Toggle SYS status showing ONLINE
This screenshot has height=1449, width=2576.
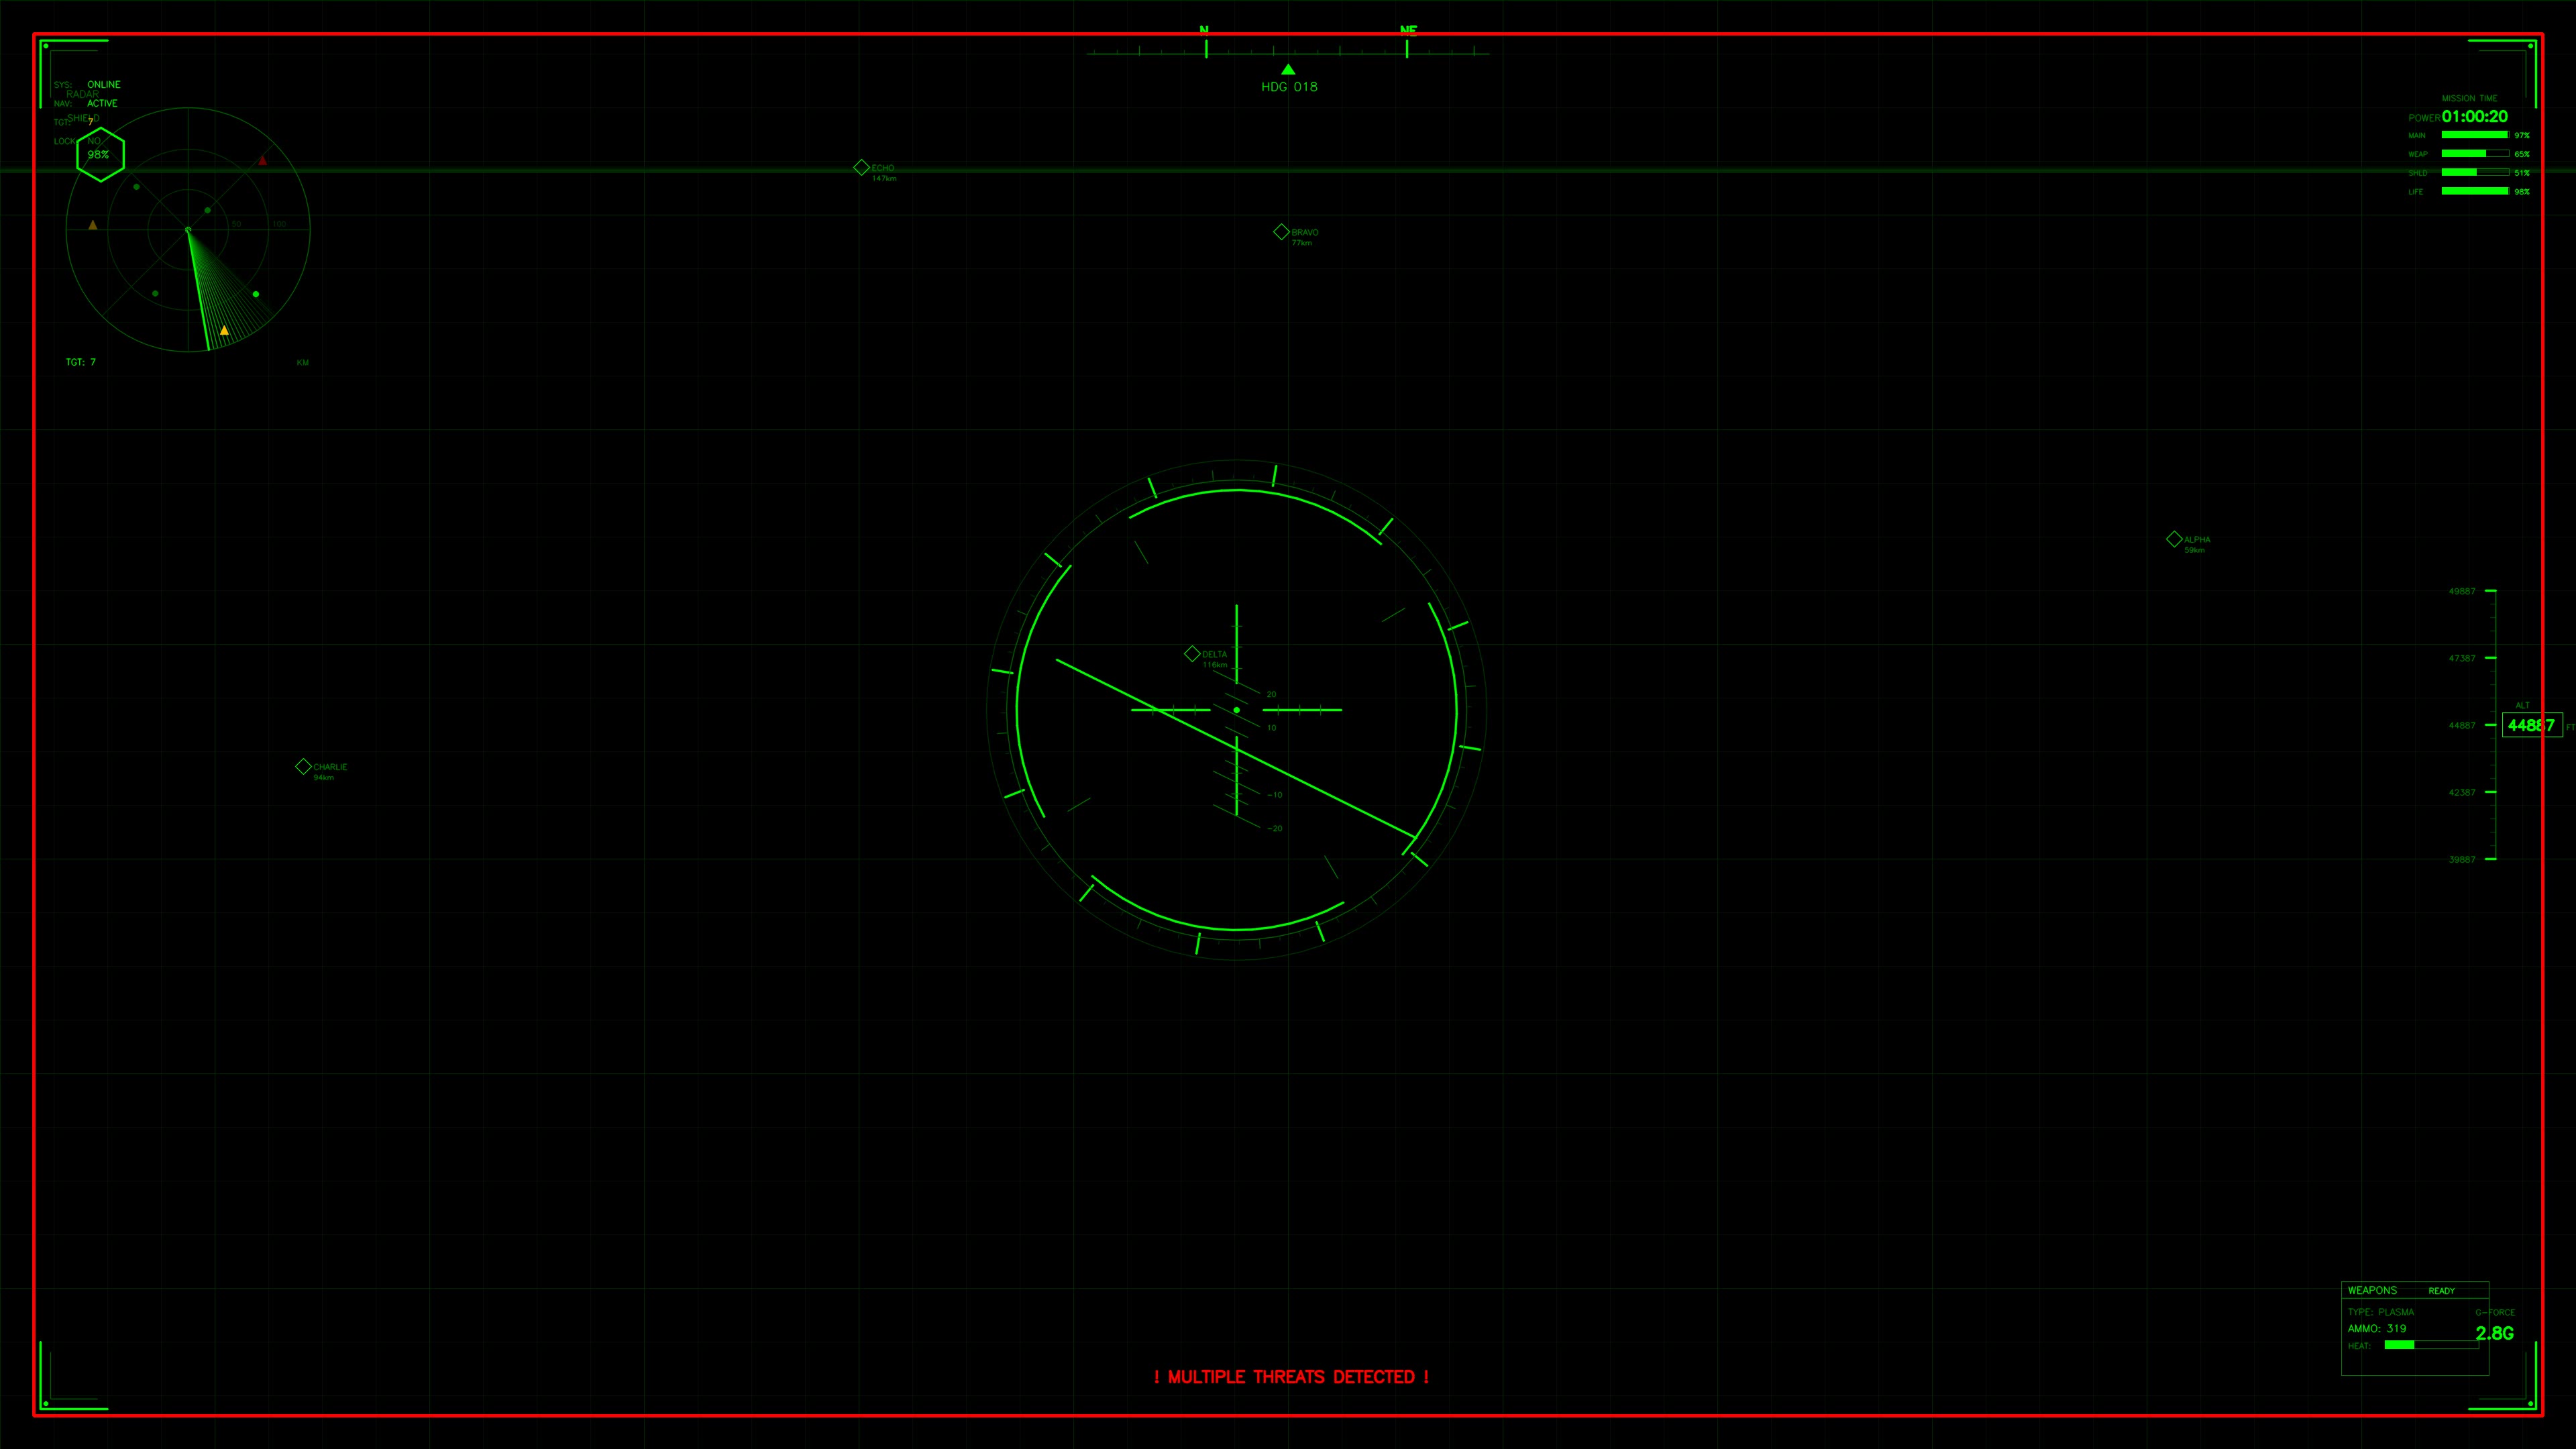104,84
